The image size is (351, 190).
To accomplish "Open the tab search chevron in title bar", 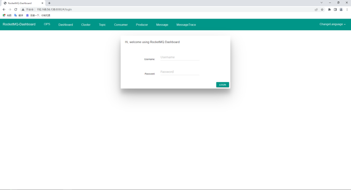I will pyautogui.click(x=322, y=3).
